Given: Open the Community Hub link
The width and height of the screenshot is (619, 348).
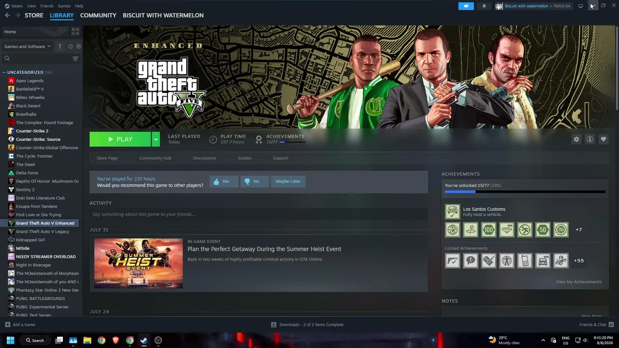Looking at the screenshot, I should pyautogui.click(x=155, y=158).
